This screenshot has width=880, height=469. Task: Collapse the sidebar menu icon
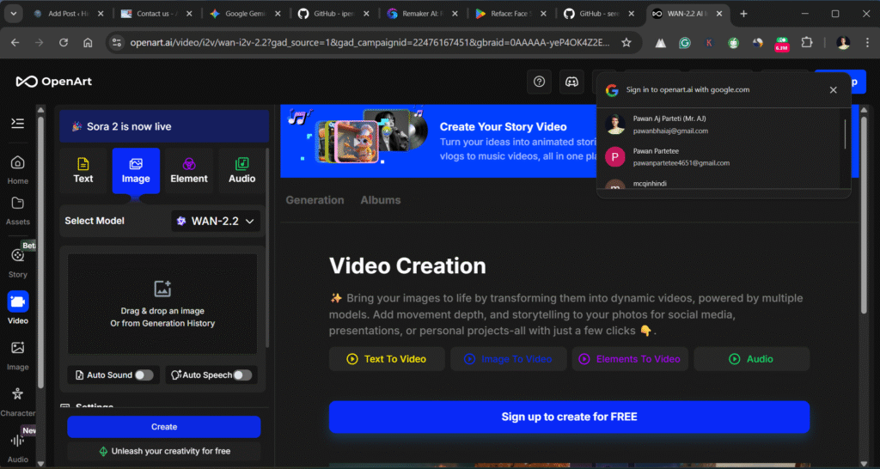click(x=17, y=123)
